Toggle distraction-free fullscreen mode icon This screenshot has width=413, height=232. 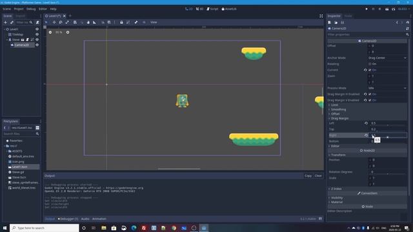click(321, 16)
